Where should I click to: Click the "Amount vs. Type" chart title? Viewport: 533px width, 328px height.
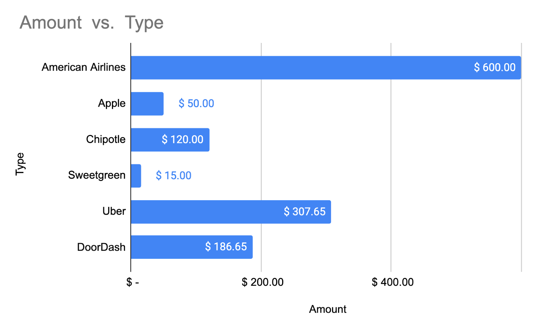91,23
